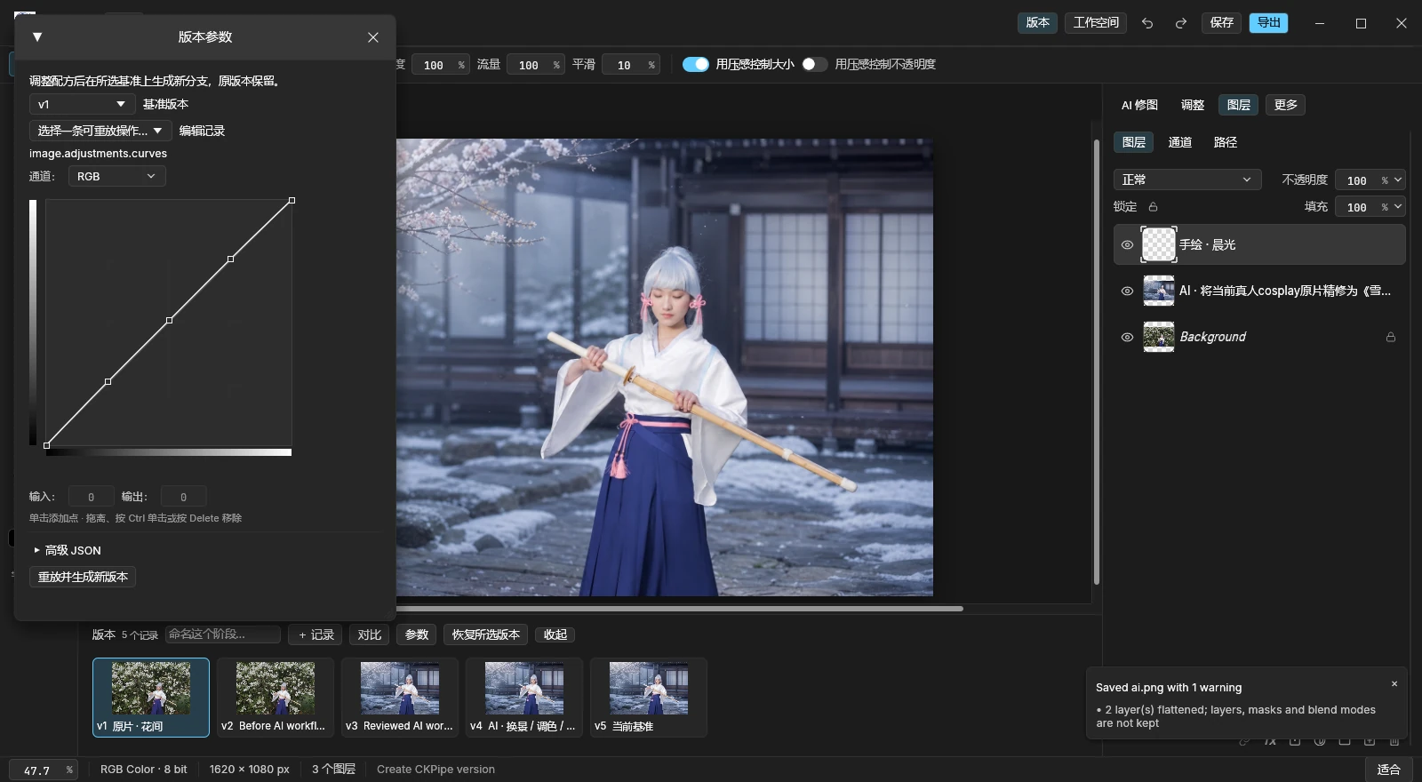This screenshot has height=782, width=1422.
Task: Hide the Background layer with eye icon
Action: 1127,337
